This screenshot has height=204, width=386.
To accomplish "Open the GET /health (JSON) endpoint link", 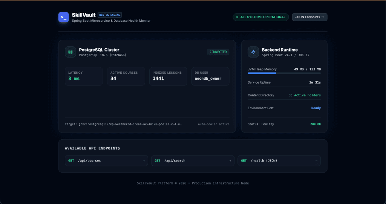I will coord(279,161).
